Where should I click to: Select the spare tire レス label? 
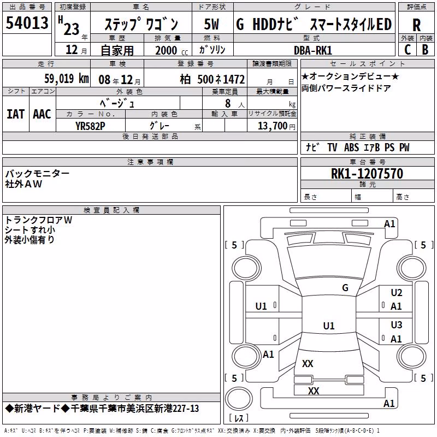(239, 417)
